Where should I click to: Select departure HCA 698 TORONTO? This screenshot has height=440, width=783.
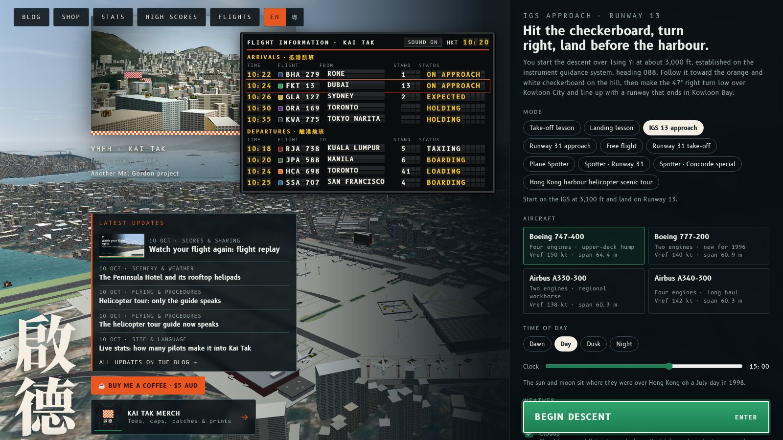pyautogui.click(x=368, y=171)
